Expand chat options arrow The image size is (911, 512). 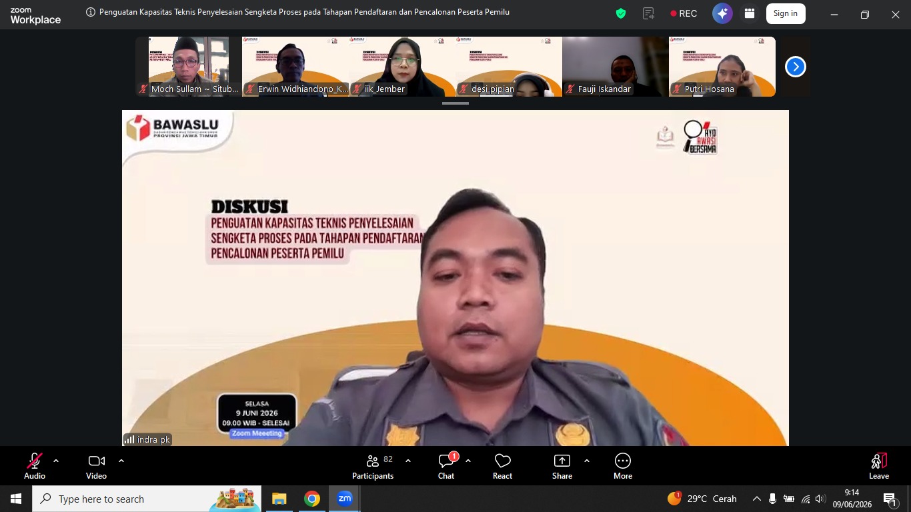(468, 461)
